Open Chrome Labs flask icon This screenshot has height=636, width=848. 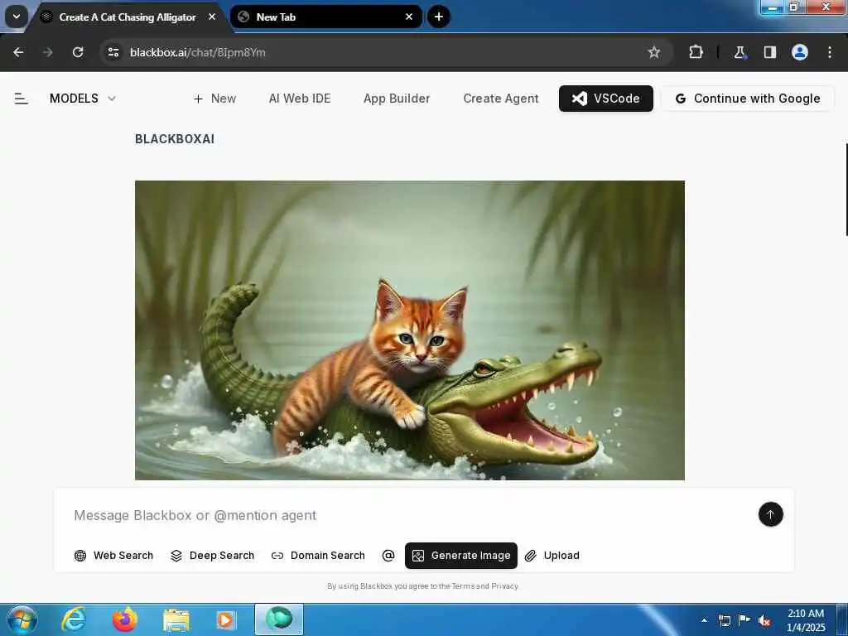pyautogui.click(x=740, y=52)
